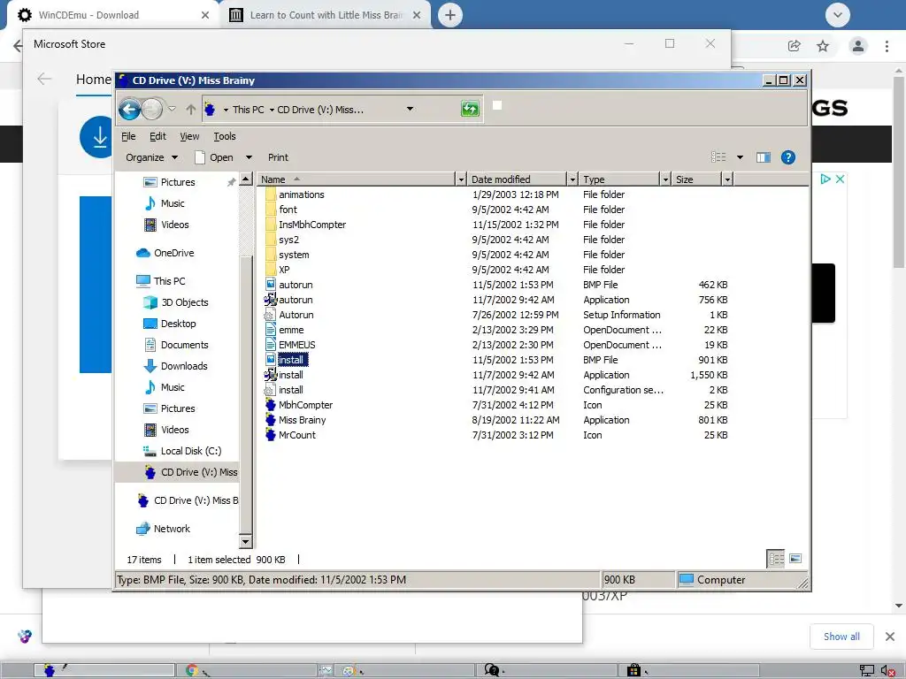Open the Date modified column filter dropdown
906x679 pixels.
coord(572,179)
